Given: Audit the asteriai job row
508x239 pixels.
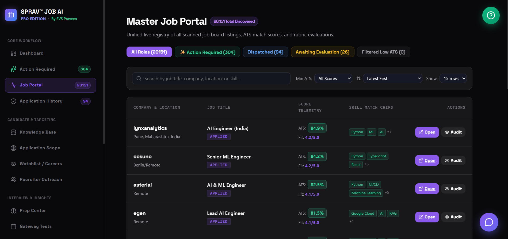Looking at the screenshot, I should (453, 189).
